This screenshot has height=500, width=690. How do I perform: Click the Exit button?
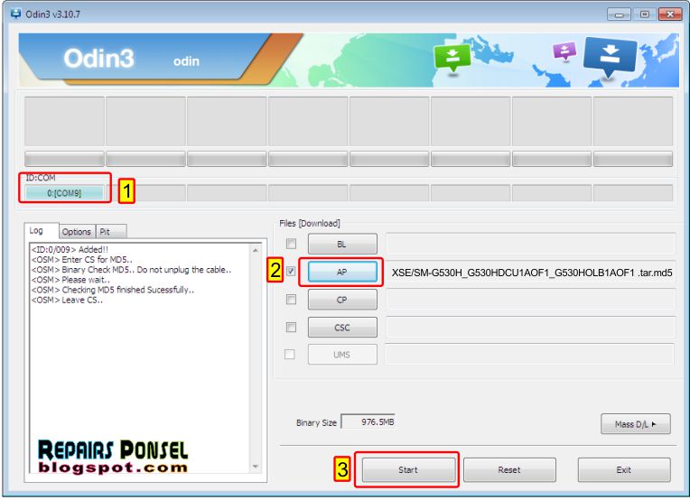[624, 469]
